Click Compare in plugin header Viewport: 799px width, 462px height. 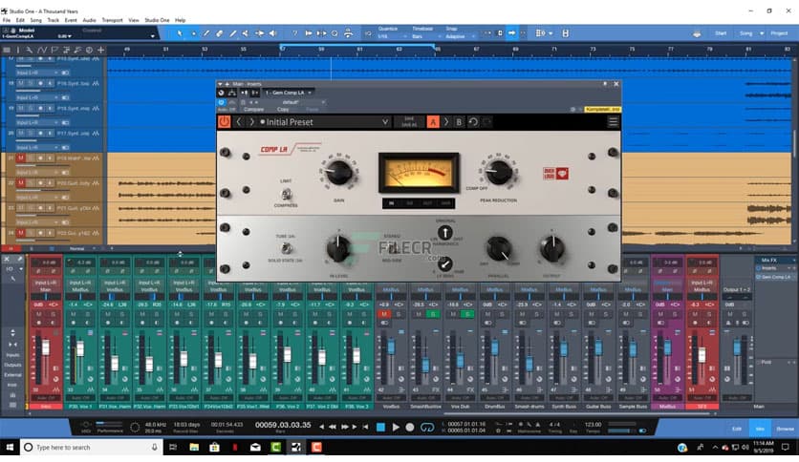[x=254, y=110]
